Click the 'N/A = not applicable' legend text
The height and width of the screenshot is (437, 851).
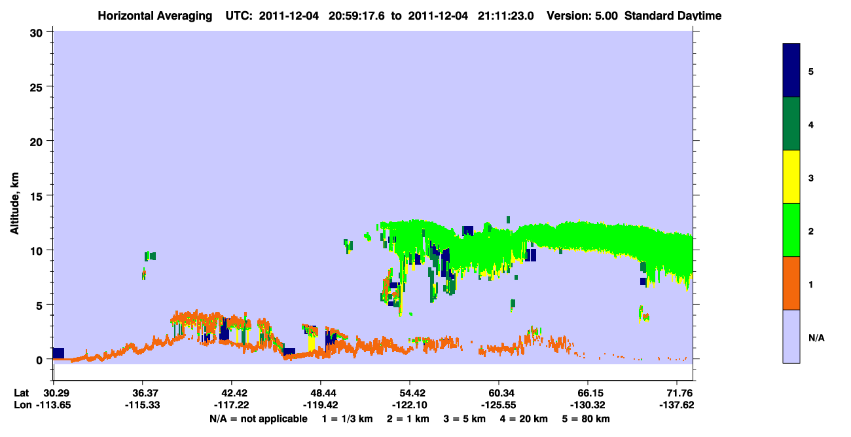point(259,419)
